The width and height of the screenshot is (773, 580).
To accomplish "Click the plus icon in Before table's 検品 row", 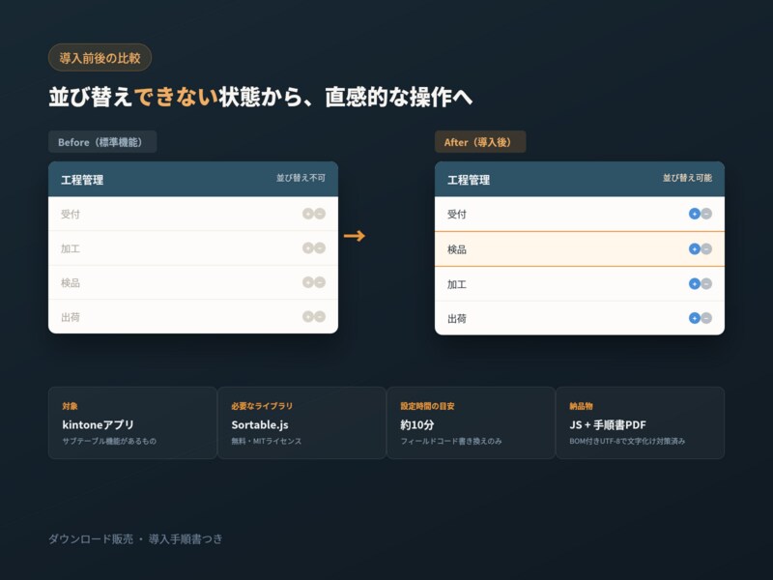I will click(308, 282).
